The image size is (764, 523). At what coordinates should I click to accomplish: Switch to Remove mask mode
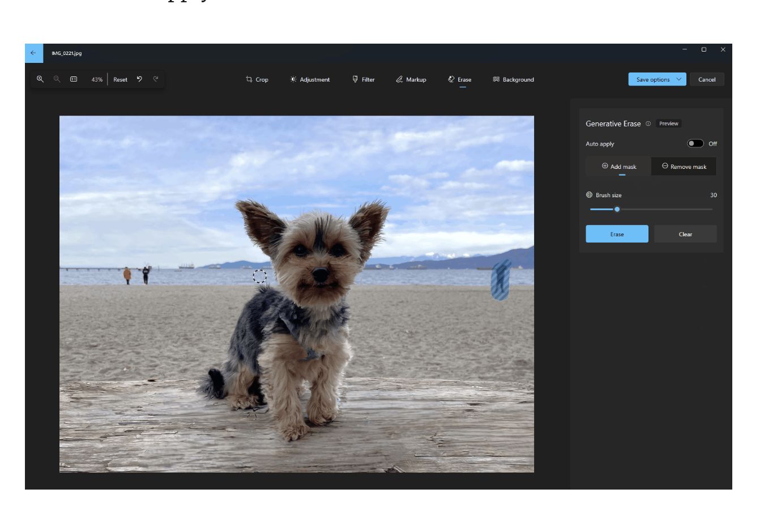684,167
